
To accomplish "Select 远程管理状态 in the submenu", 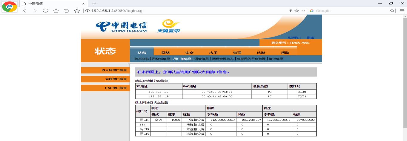I will (223, 59).
